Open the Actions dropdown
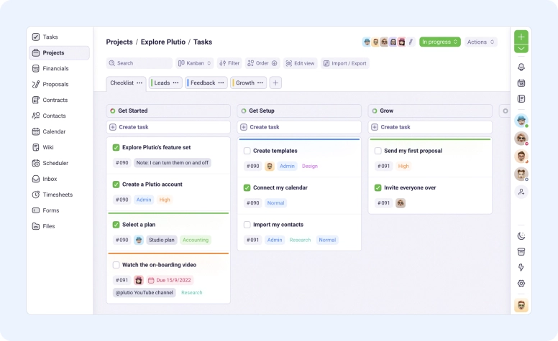 481,42
